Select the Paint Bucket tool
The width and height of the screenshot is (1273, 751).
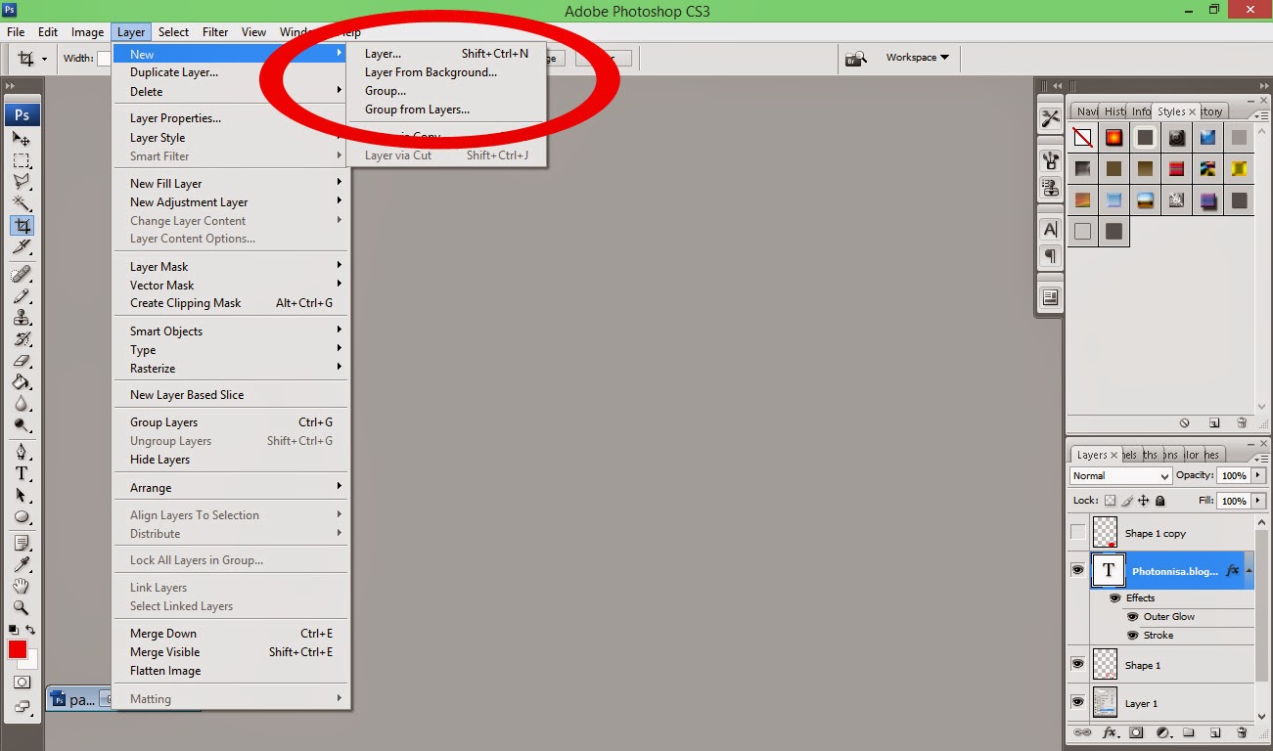point(22,382)
